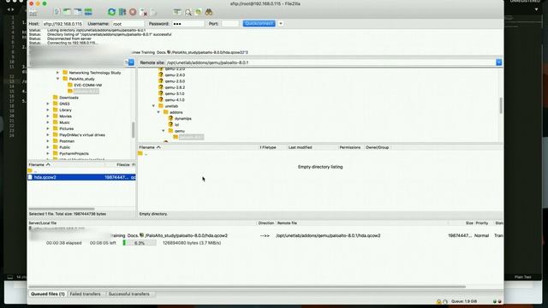The height and width of the screenshot is (308, 548).
Task: Toggle directory comparison magnifier icon
Action: [x=188, y=12]
